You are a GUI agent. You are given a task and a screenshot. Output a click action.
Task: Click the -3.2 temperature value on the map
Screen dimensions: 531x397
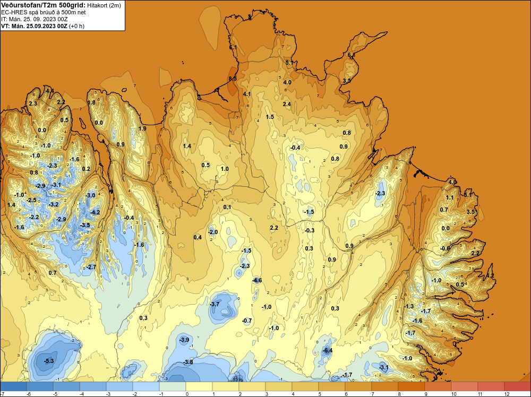tap(54, 204)
